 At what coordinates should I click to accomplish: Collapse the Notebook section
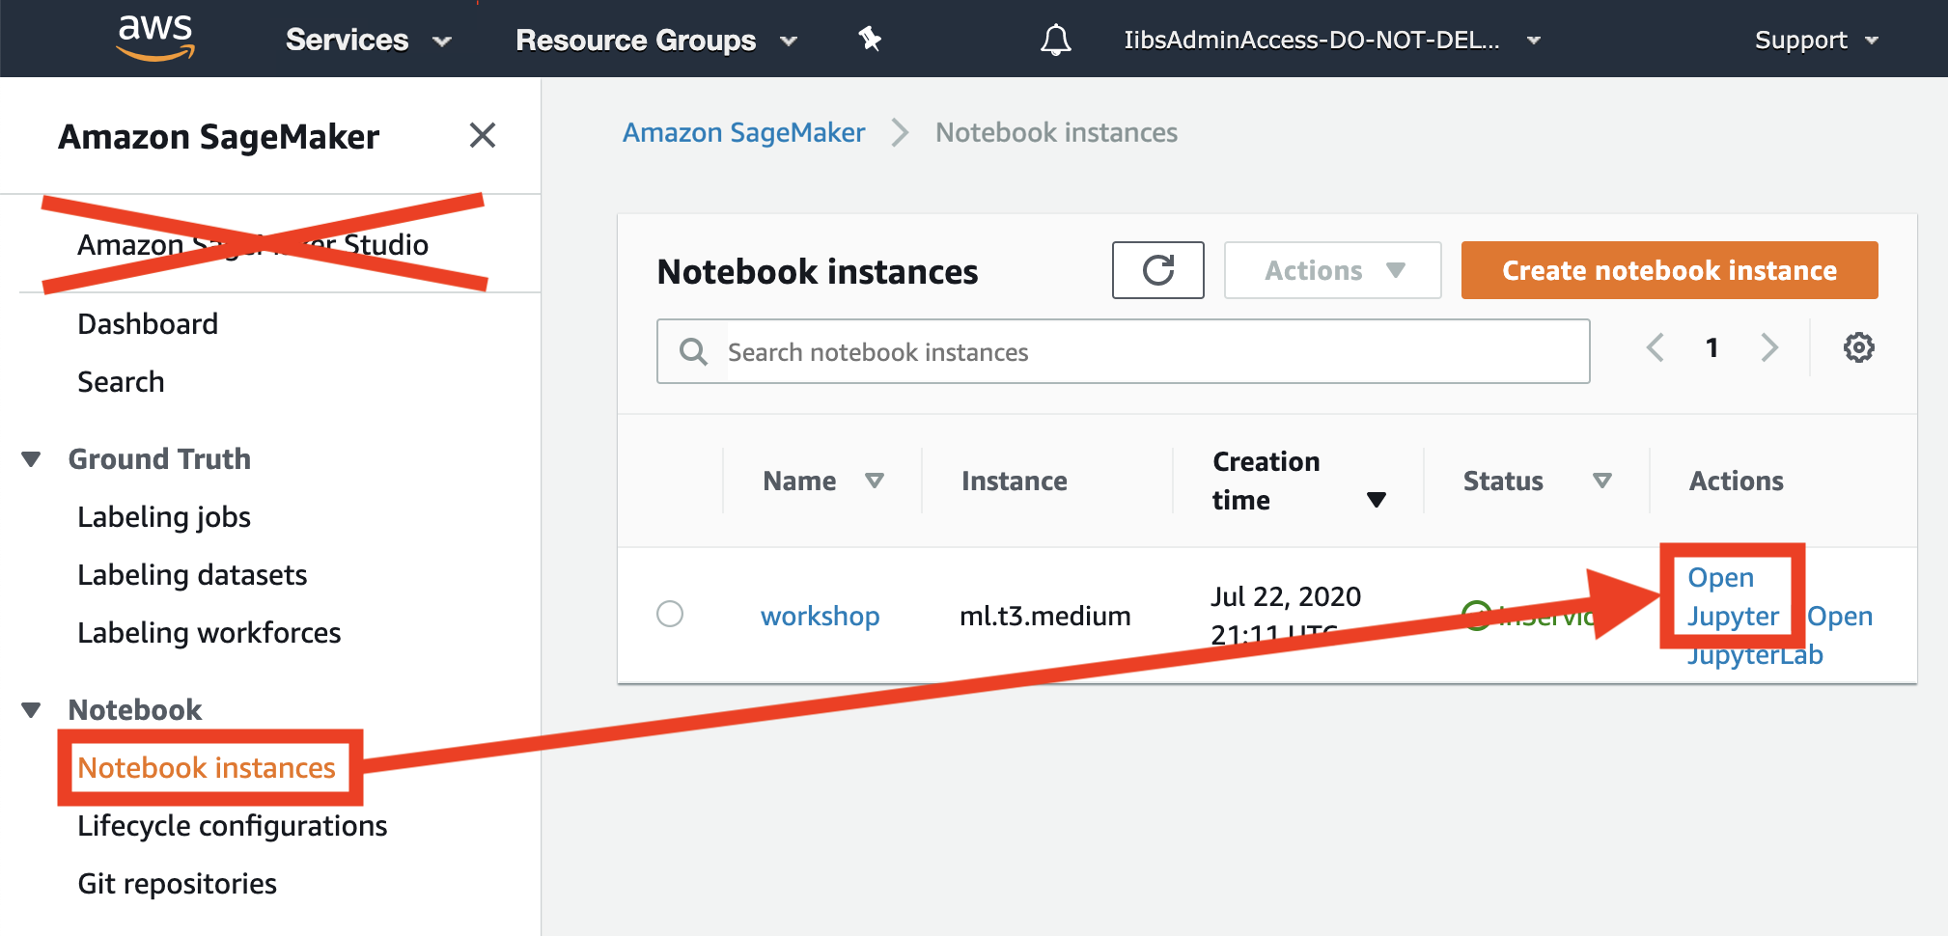(x=31, y=710)
